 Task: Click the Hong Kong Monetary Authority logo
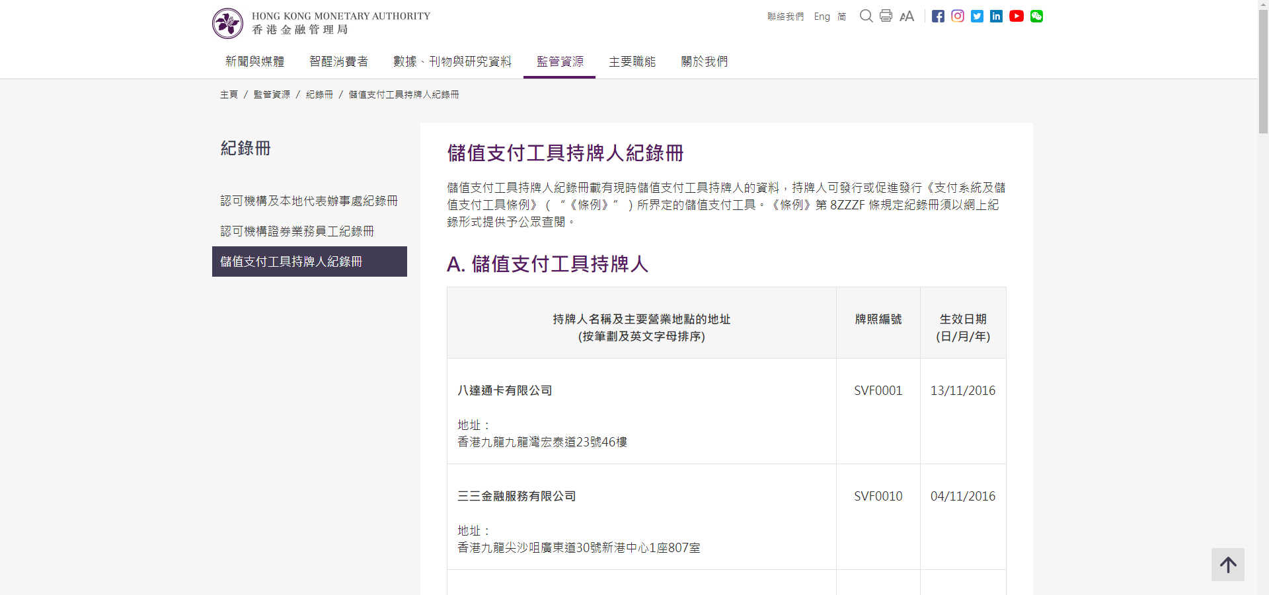click(x=321, y=23)
